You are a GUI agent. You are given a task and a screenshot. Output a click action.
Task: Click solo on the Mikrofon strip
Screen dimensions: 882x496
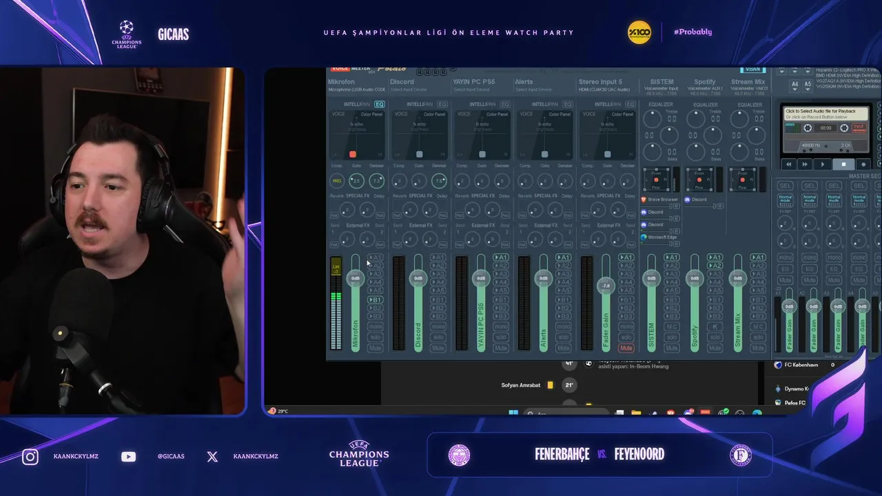click(375, 338)
